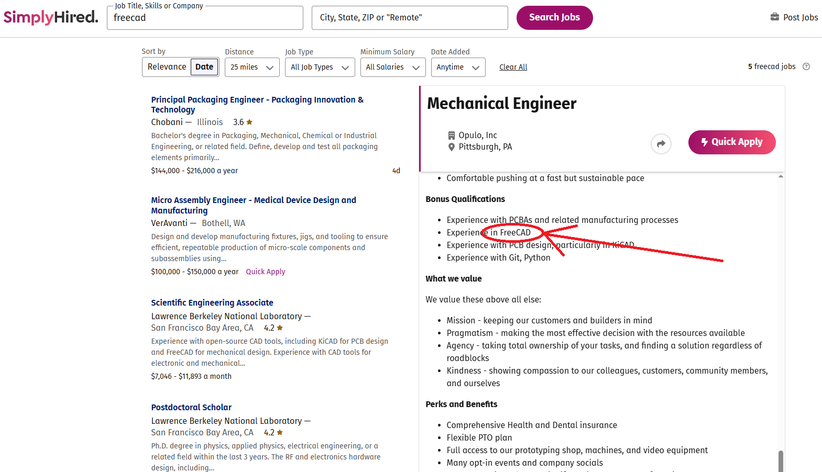
Task: Click the Pittsburgh location pin icon
Action: point(451,147)
